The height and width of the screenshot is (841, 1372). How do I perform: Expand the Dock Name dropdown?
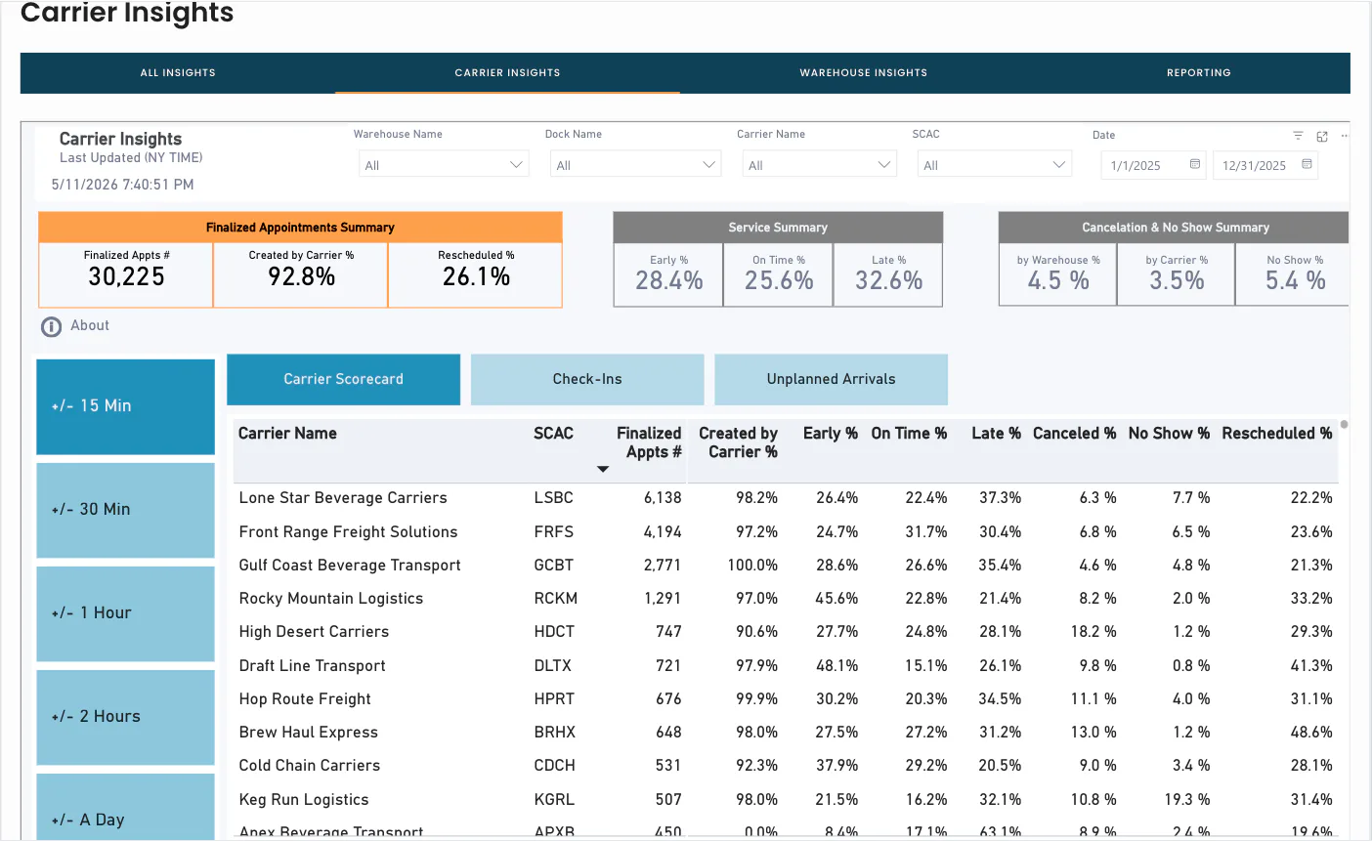tap(635, 165)
